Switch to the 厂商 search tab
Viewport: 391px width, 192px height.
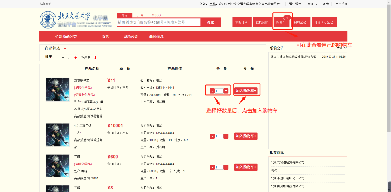[140, 15]
